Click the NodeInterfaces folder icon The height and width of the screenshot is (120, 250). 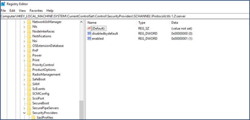click(x=29, y=31)
